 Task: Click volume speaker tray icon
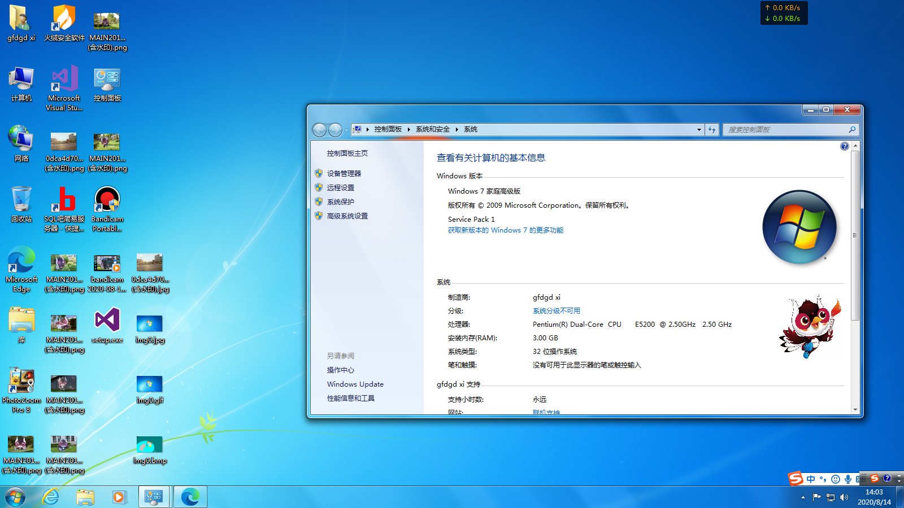click(844, 497)
